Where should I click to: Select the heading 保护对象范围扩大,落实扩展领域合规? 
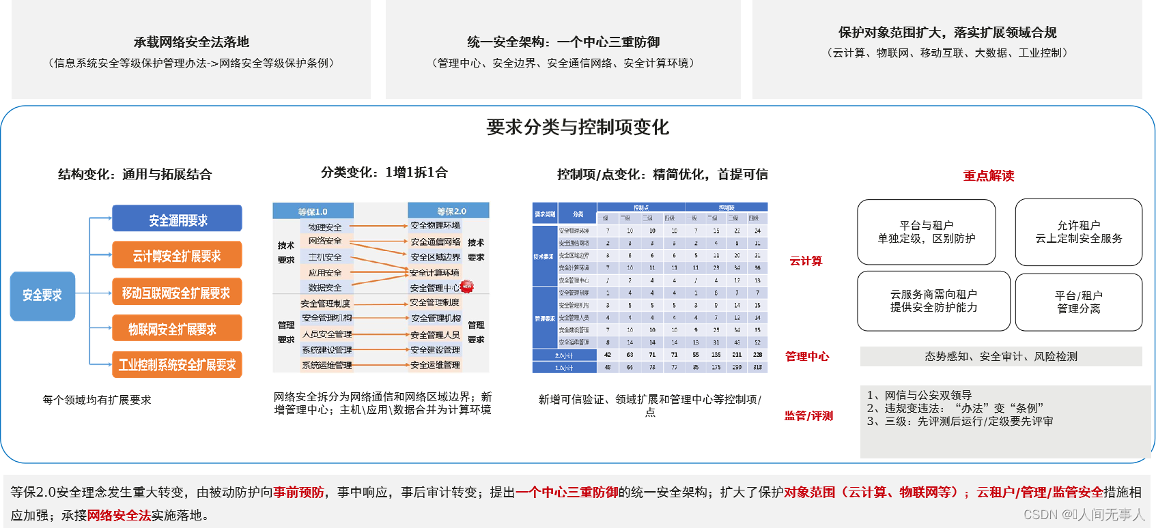[947, 33]
